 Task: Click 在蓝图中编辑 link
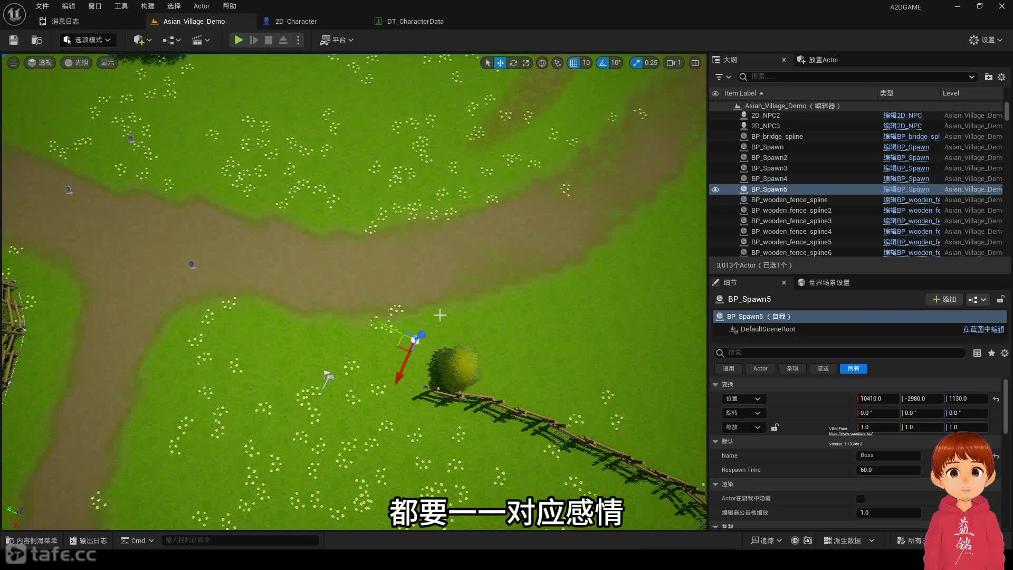click(x=983, y=329)
